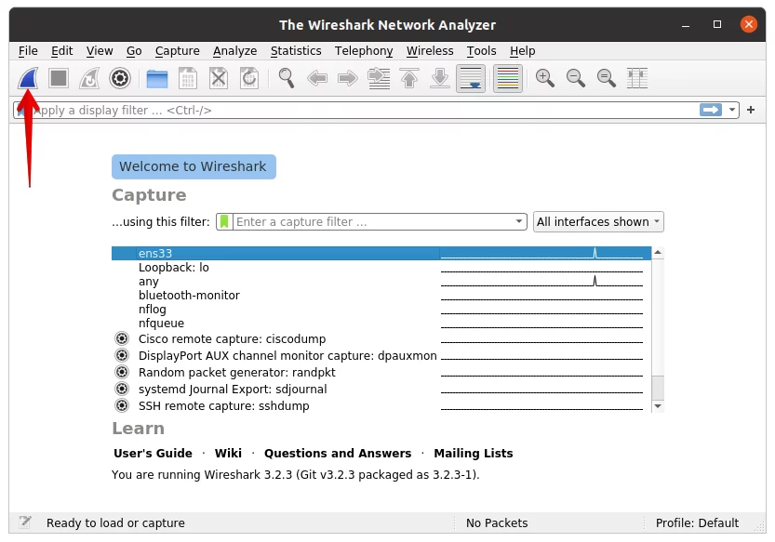Apply the display filter with the arrow button

coord(711,110)
